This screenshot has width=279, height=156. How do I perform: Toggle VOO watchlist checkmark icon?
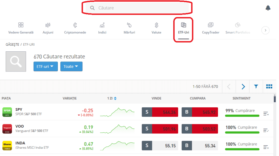(266, 130)
